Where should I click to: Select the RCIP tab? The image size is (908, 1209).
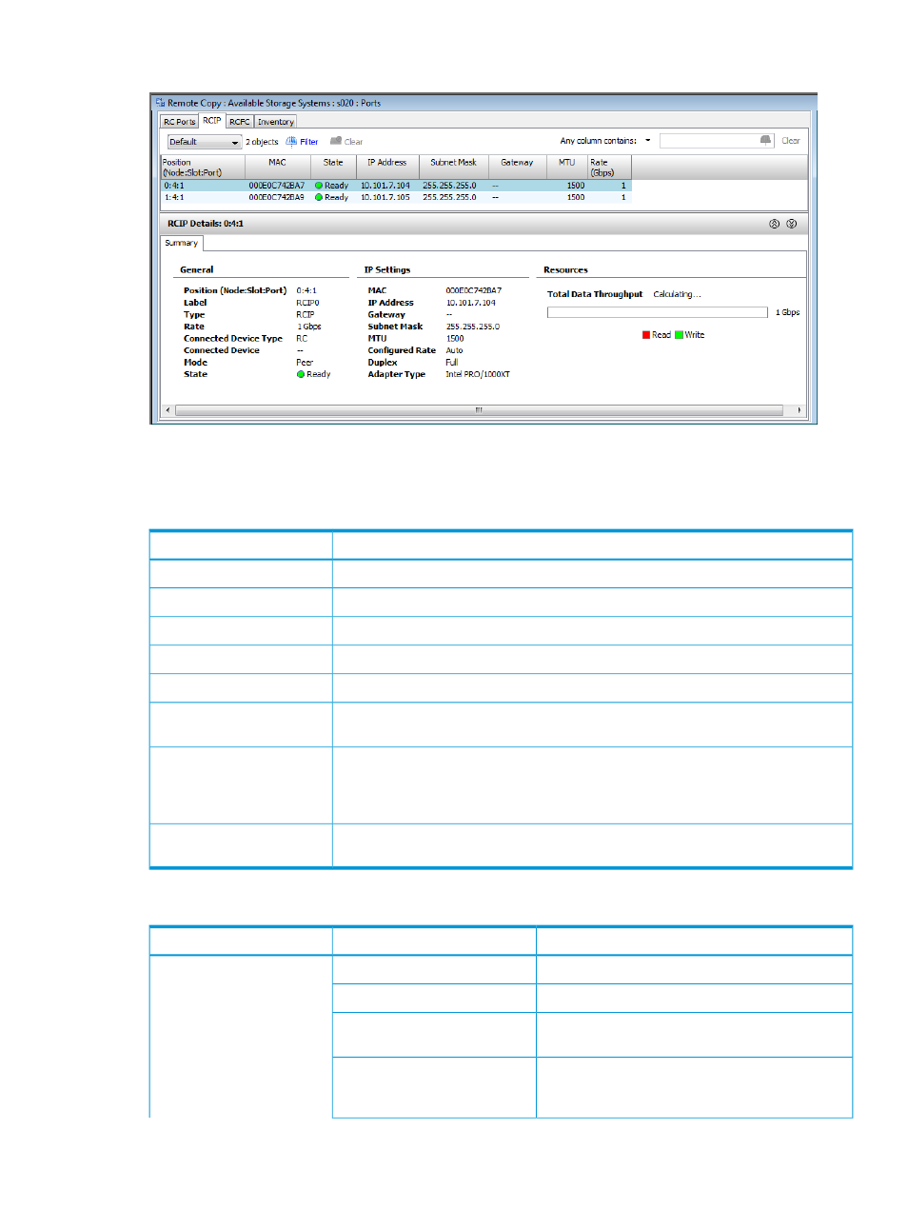tap(211, 121)
